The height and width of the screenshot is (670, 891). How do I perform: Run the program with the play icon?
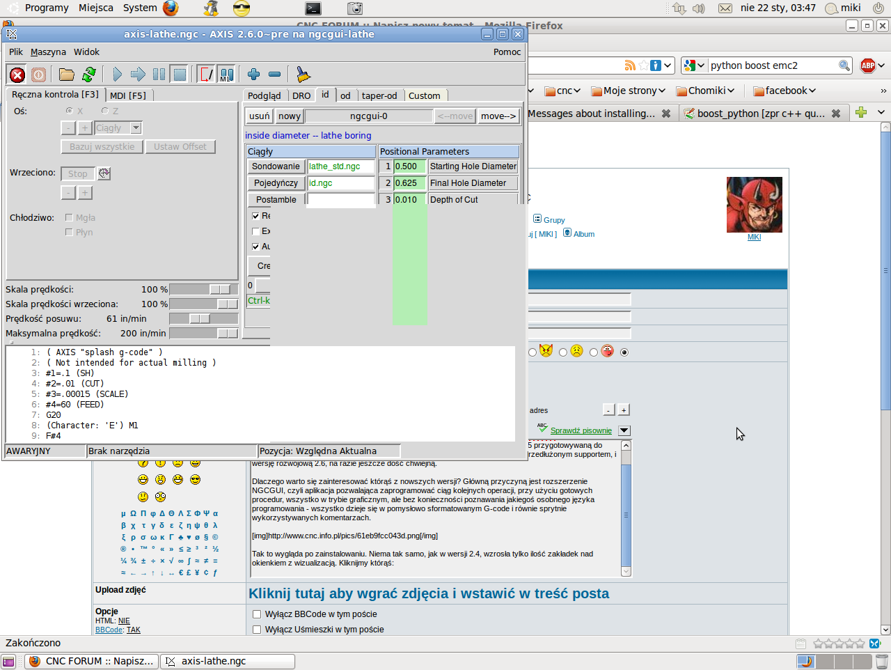pos(117,75)
